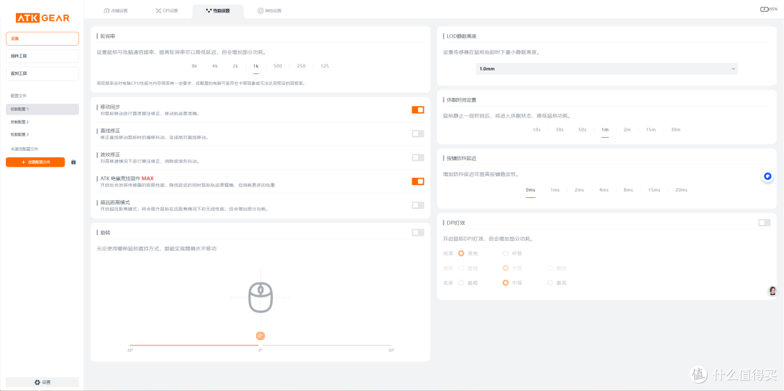Click the mouse illustration in the rotation panel
The height and width of the screenshot is (391, 784).
coord(260,297)
